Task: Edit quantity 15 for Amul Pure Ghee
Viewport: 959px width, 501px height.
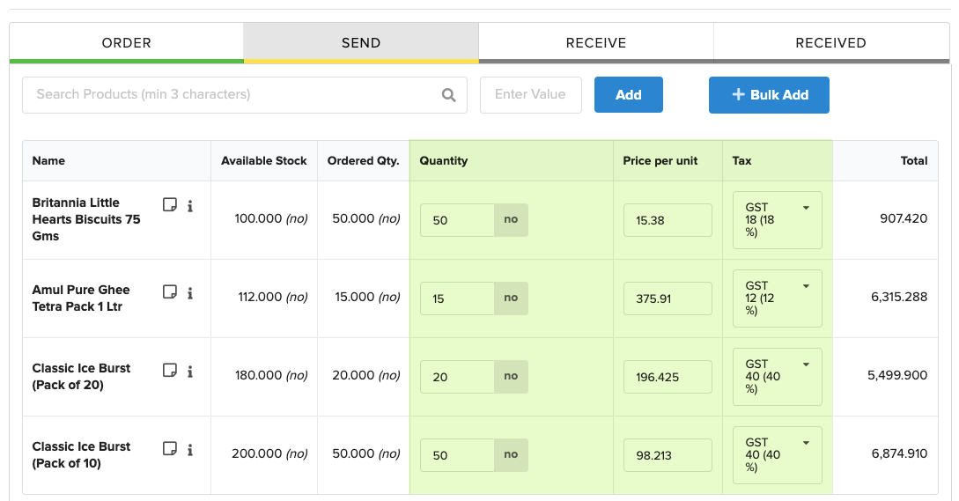Action: 457,298
